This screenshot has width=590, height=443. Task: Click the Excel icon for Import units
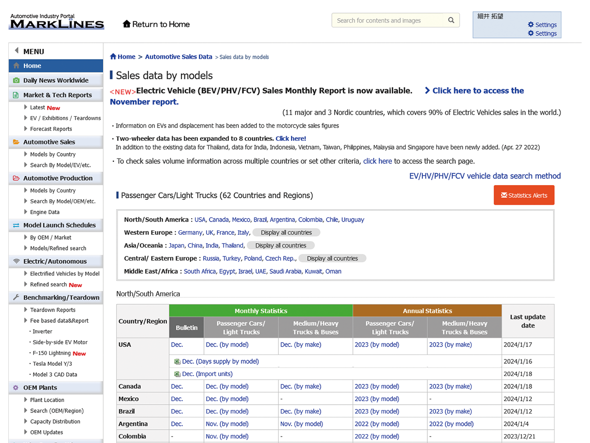pyautogui.click(x=177, y=374)
